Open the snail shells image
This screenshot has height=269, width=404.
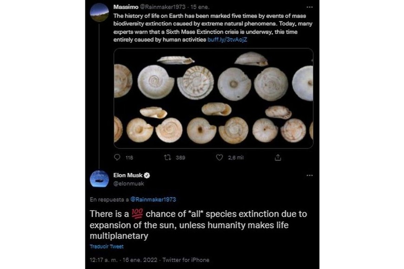pos(213,98)
